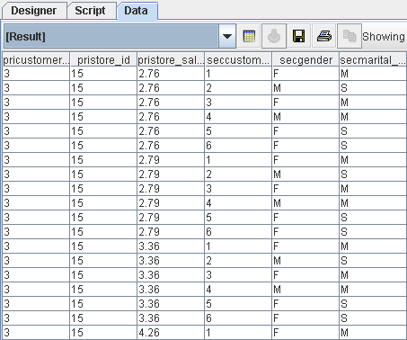407x340 pixels.
Task: Switch to the Script tab
Action: pyautogui.click(x=90, y=11)
